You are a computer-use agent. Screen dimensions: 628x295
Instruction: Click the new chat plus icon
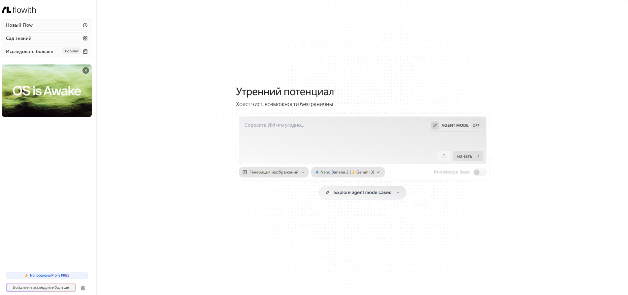point(85,25)
